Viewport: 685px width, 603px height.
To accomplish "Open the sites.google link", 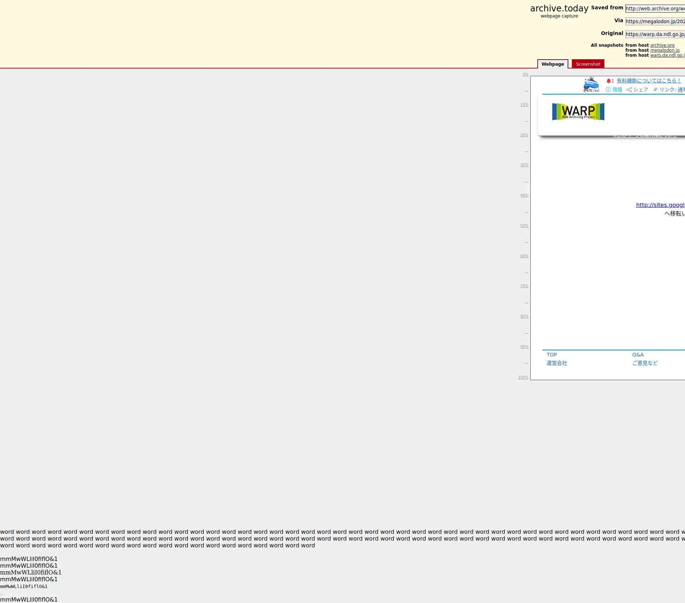I will point(660,205).
